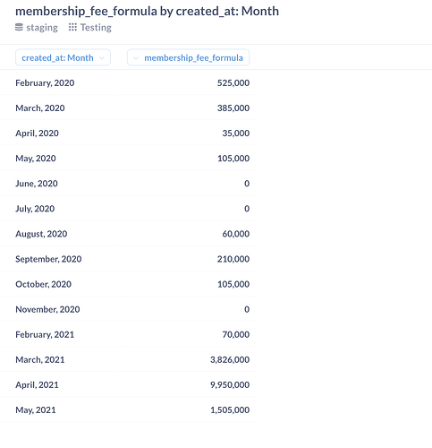
Task: Select the 525,000 value cell
Action: 233,83
